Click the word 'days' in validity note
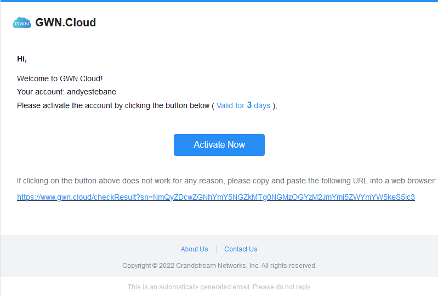438x297 pixels. tap(261, 106)
